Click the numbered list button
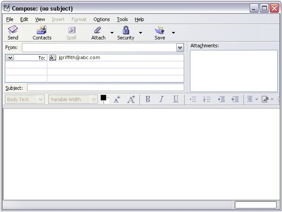Screen dimensions: 282x212 (x=207, y=99)
